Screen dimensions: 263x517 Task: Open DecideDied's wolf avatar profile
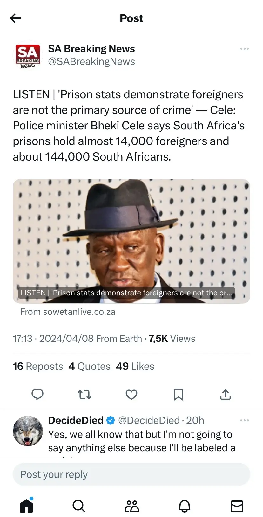[28, 431]
